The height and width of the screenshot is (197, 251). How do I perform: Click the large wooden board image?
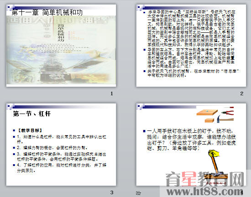pos(207,112)
